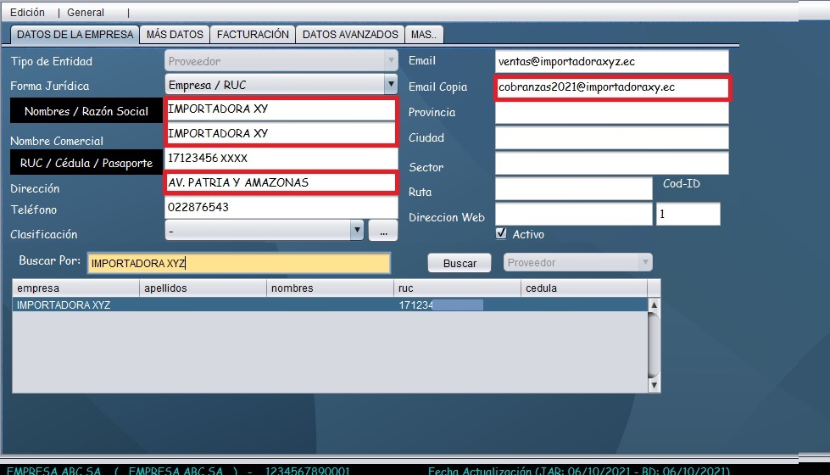830x475 pixels.
Task: Toggle the Activo checkbox
Action: point(501,233)
